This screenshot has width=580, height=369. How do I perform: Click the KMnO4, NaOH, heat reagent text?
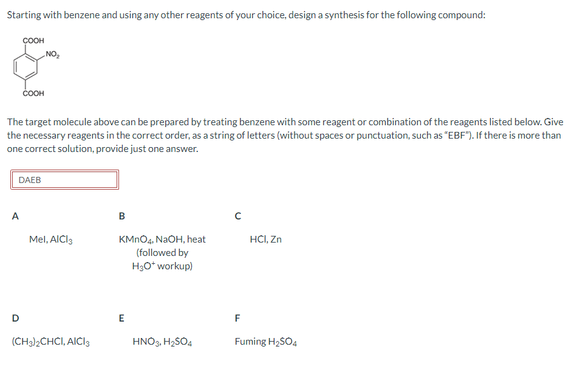click(162, 239)
